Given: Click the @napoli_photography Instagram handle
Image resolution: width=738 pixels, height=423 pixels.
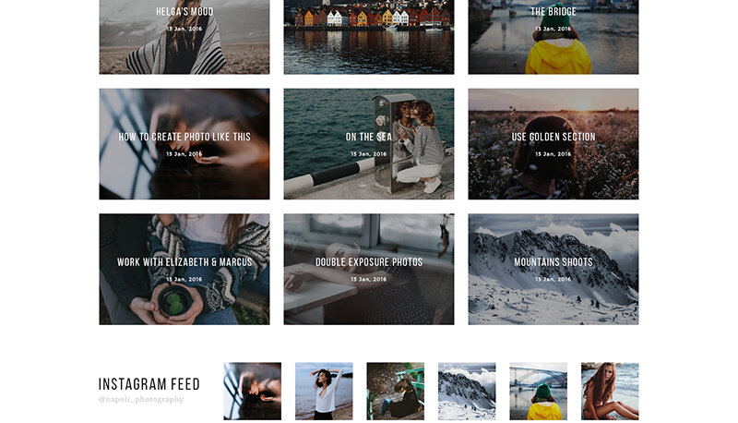Looking at the screenshot, I should pos(141,399).
